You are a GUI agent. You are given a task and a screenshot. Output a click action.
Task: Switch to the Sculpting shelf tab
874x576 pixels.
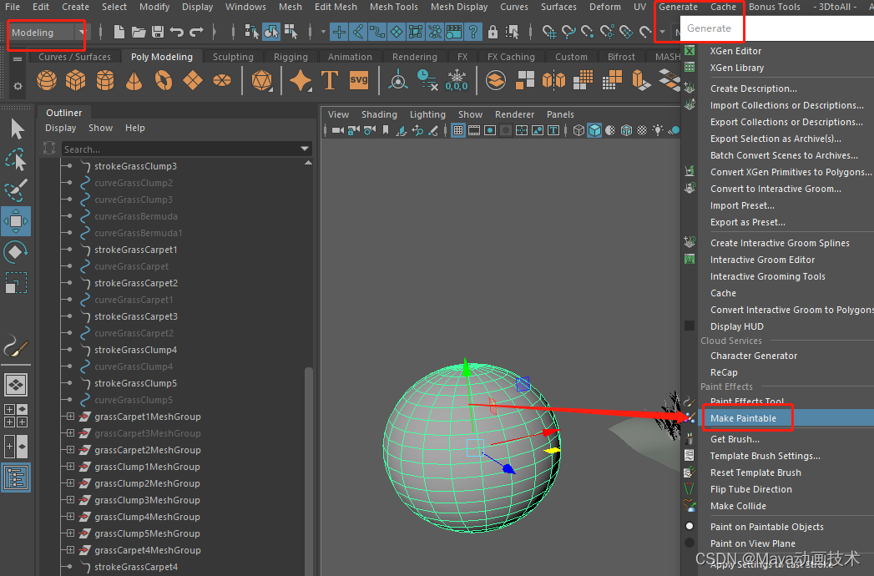[x=233, y=57]
